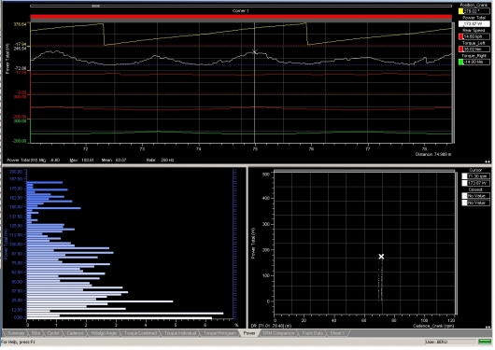Image resolution: width=495 pixels, height=350 pixels.
Task: Click the horizontal arrows icon in scatter plot corner
Action: 488,328
